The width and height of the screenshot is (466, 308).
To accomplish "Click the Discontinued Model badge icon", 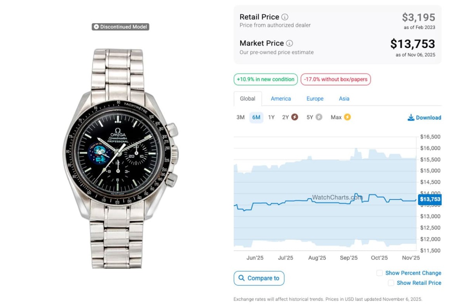I will (96, 27).
